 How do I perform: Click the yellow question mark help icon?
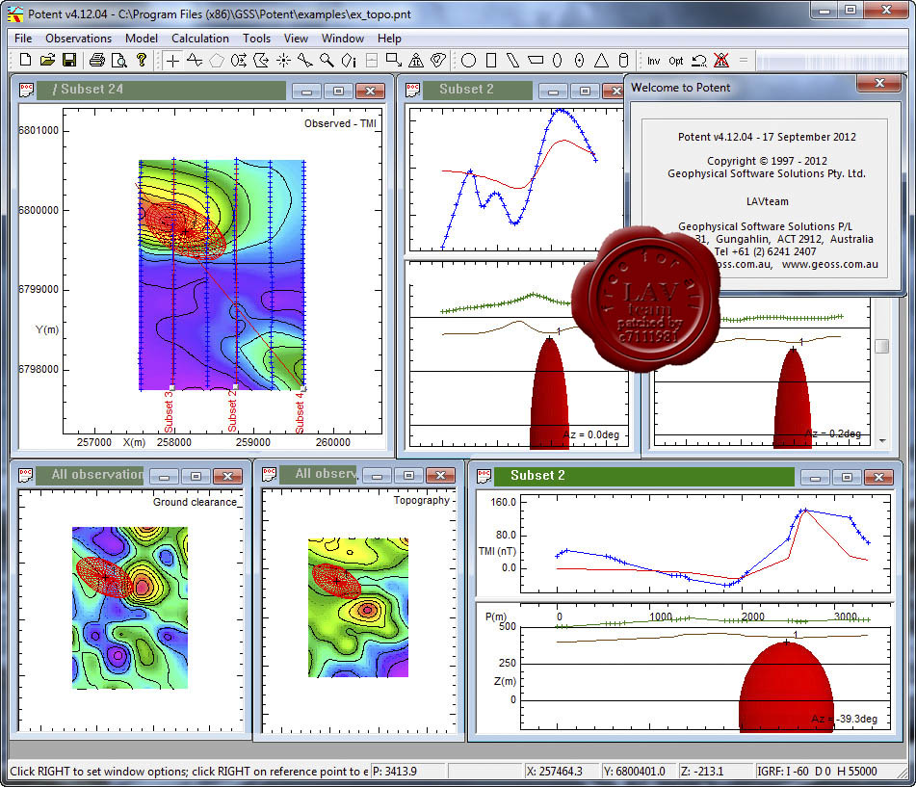pos(141,60)
